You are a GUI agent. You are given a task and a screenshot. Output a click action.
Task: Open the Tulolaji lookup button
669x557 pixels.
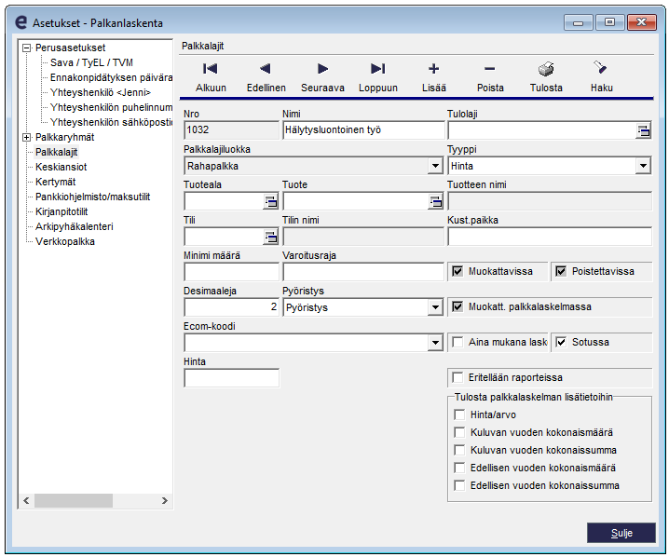pyautogui.click(x=644, y=131)
